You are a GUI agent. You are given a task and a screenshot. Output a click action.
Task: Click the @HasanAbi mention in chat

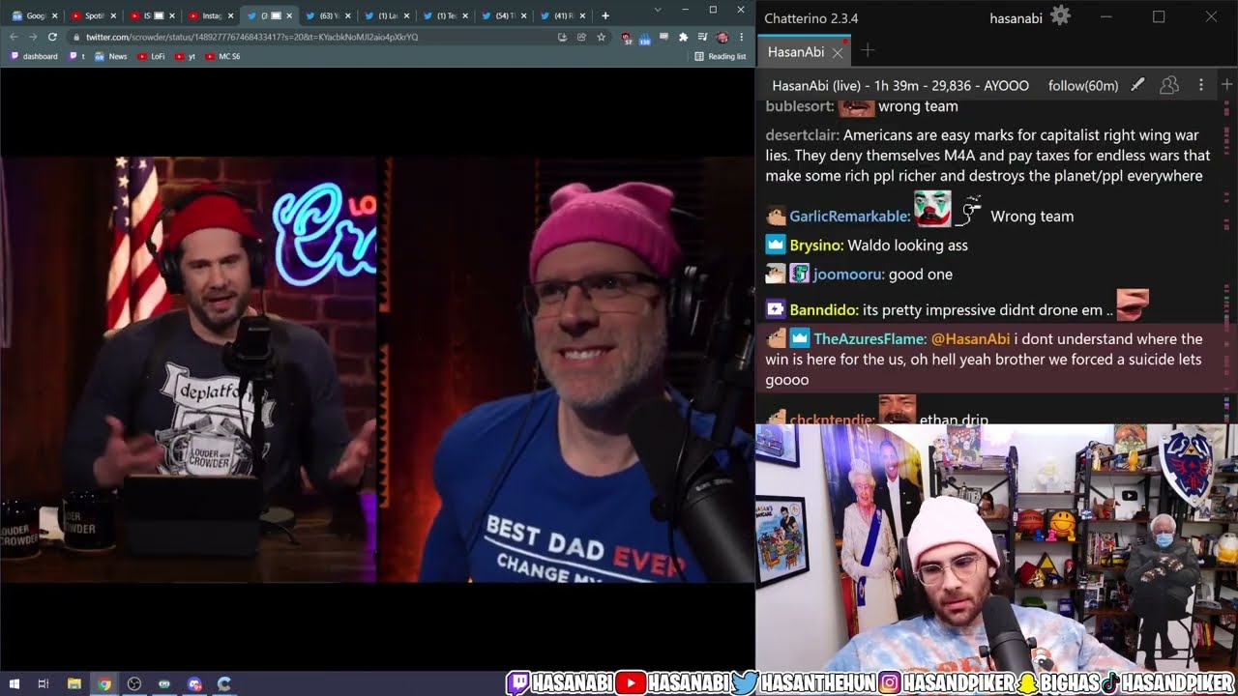970,339
